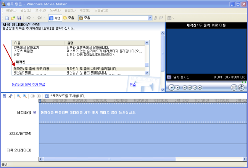
Task: Open the set audio levels tool
Action: pos(5,96)
